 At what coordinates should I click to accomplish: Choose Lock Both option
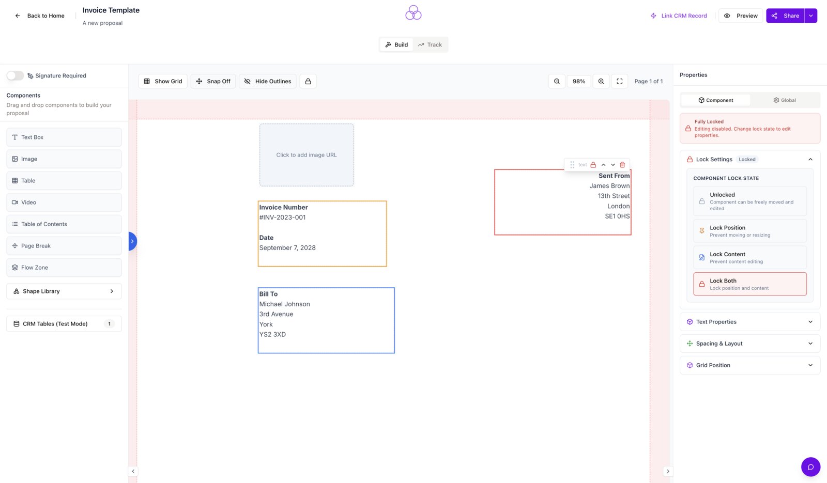749,284
